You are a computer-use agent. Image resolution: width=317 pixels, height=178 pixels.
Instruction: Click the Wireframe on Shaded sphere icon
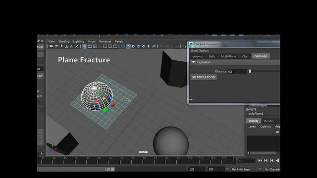[x=138, y=46]
